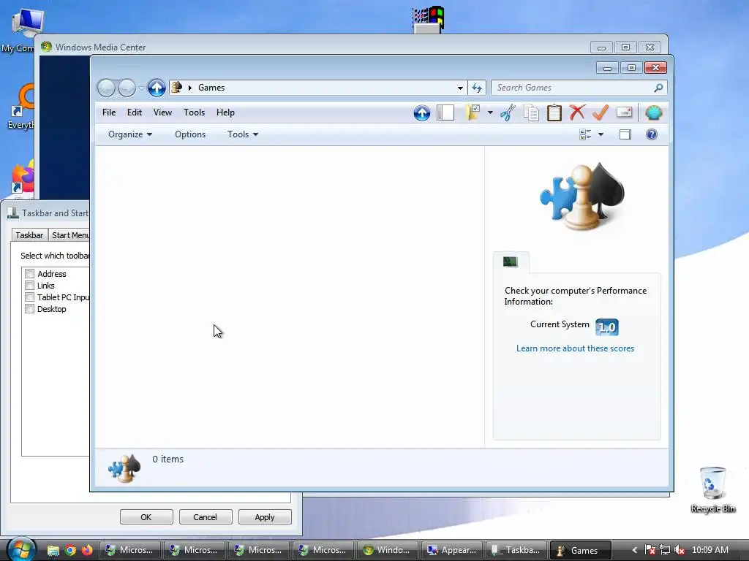Open the Help menu

pos(225,112)
